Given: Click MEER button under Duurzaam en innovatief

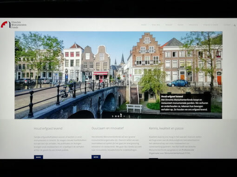Looking at the screenshot, I should pos(96,157).
